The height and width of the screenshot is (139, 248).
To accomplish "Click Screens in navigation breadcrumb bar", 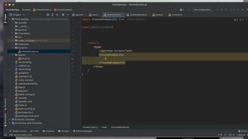I will click(x=26, y=10).
